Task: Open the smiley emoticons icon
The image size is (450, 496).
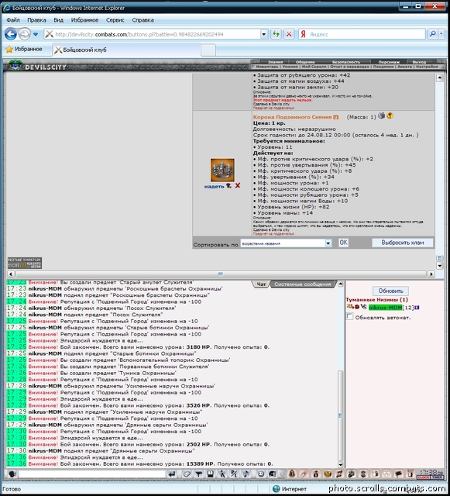Action: 261,474
